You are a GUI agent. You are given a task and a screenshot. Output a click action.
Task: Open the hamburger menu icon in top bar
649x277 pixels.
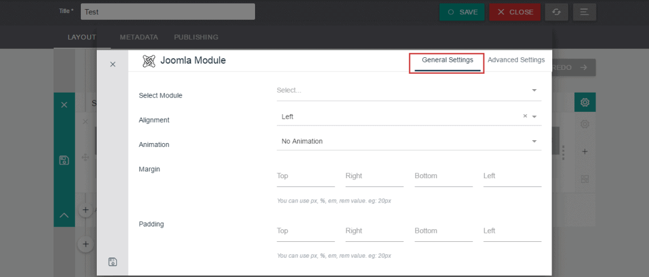[584, 12]
